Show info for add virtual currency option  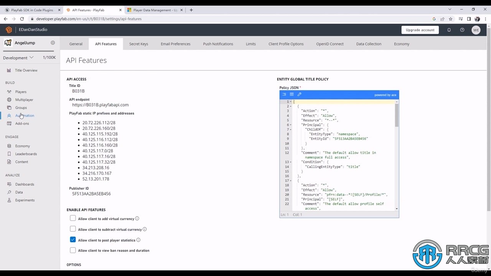tap(137, 219)
